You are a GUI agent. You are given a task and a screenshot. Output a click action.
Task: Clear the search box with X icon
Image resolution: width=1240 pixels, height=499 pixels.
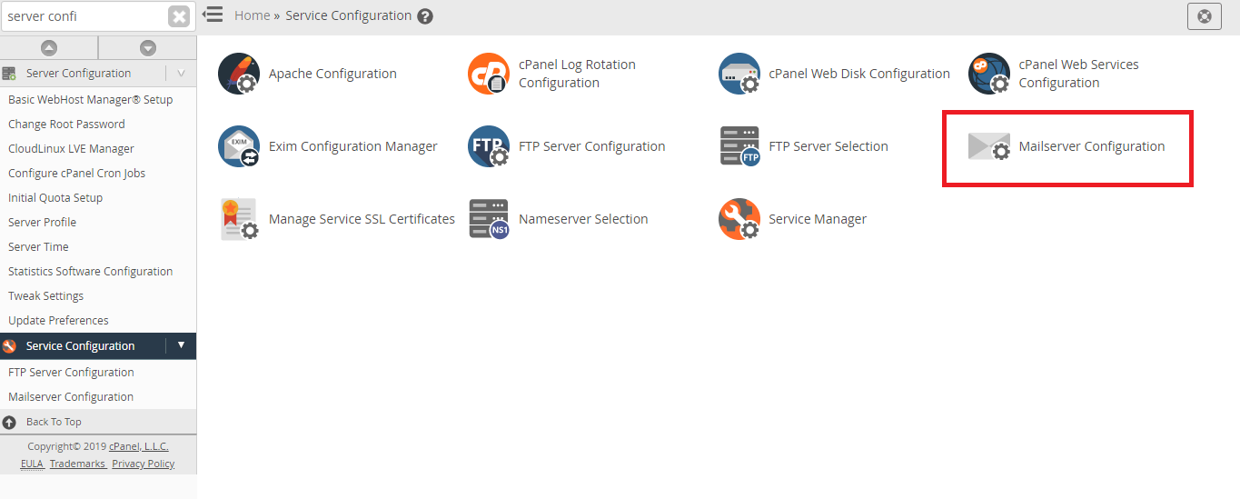(x=180, y=16)
